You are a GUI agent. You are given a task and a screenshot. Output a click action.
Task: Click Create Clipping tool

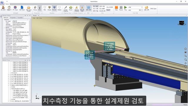click(66, 9)
